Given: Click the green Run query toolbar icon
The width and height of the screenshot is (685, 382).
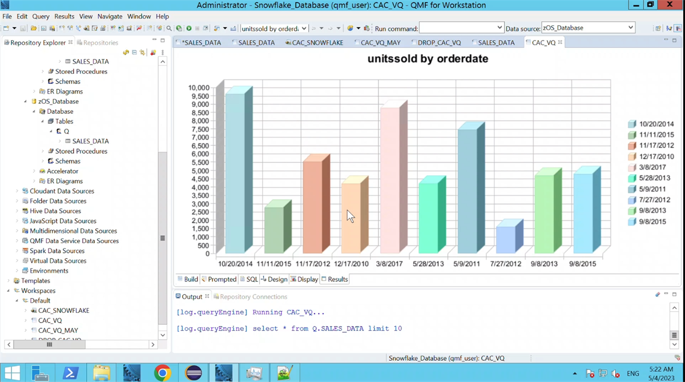Looking at the screenshot, I should pyautogui.click(x=189, y=29).
